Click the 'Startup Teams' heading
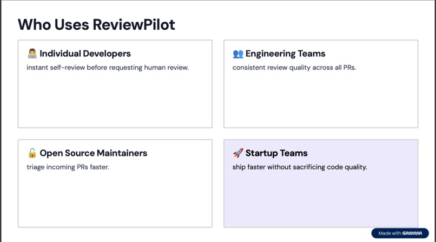 point(276,153)
